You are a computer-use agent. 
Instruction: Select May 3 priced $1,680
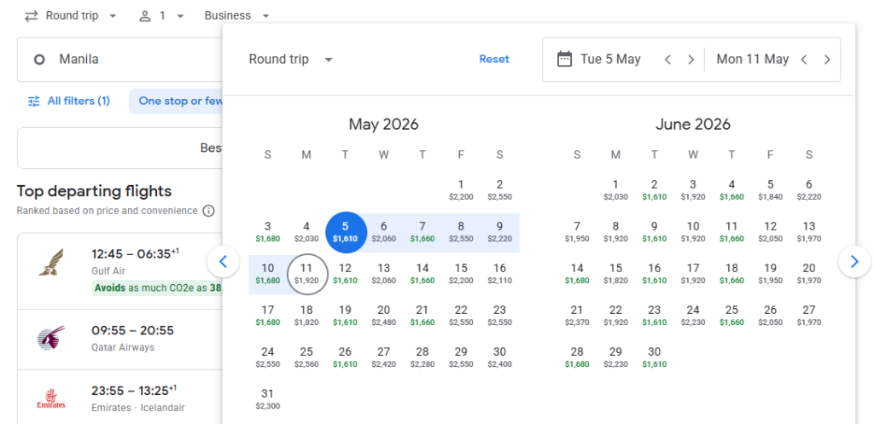(267, 232)
